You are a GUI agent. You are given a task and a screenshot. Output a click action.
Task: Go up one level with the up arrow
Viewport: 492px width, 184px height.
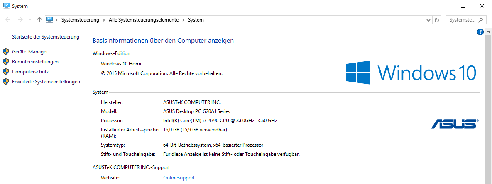pyautogui.click(x=39, y=20)
